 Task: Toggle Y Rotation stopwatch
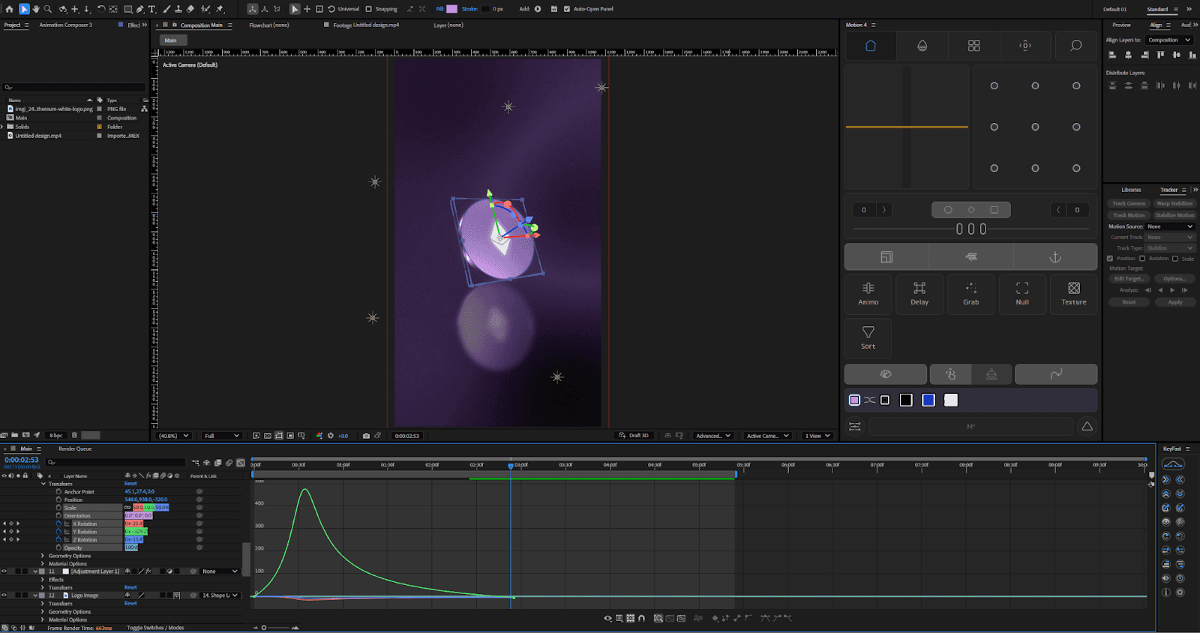click(58, 532)
